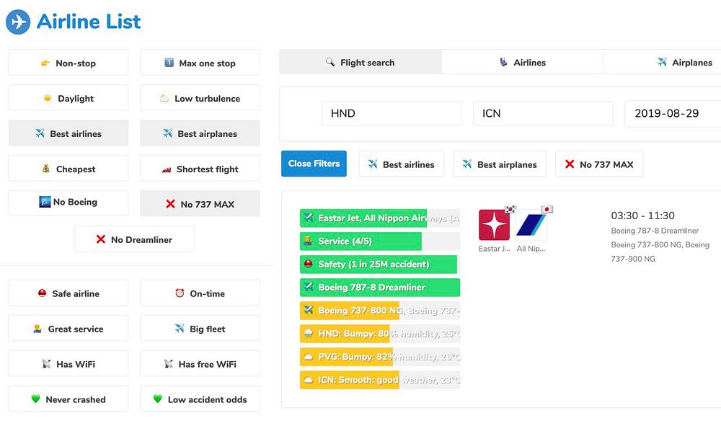721x421 pixels.
Task: Click the magnifier icon on Flight search tab
Action: pos(330,61)
